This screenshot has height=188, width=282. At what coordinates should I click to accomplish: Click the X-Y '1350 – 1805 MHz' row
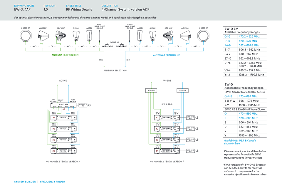click(x=245, y=105)
